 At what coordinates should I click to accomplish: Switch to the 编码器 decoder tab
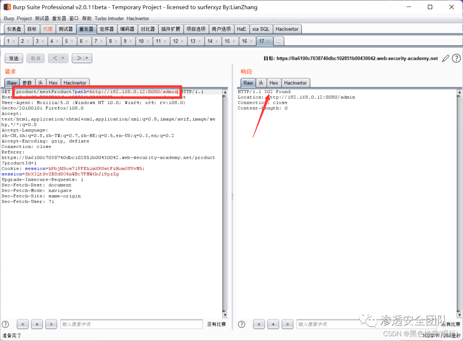coord(127,29)
